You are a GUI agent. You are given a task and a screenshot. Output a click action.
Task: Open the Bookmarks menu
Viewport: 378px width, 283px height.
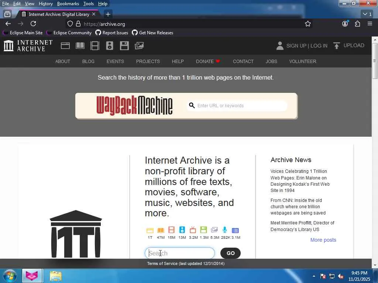tap(68, 4)
